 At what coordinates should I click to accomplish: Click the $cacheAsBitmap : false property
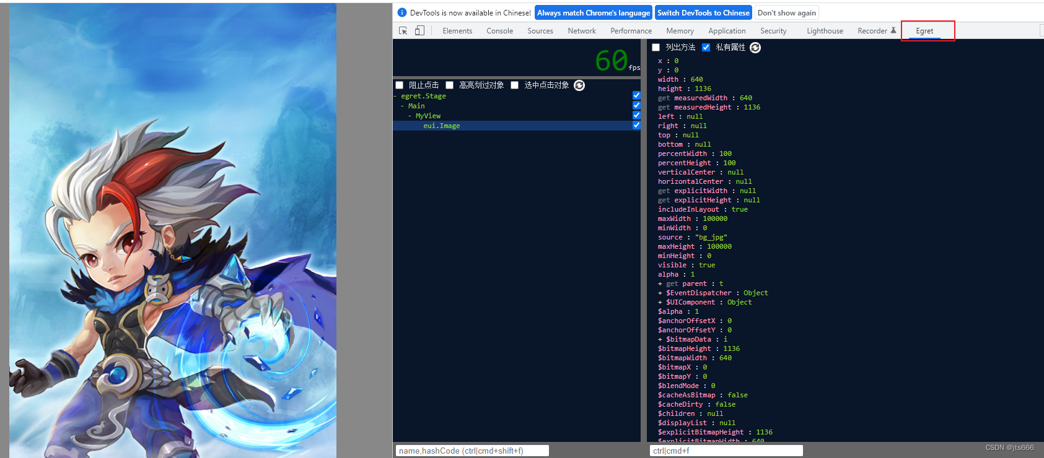pos(703,395)
